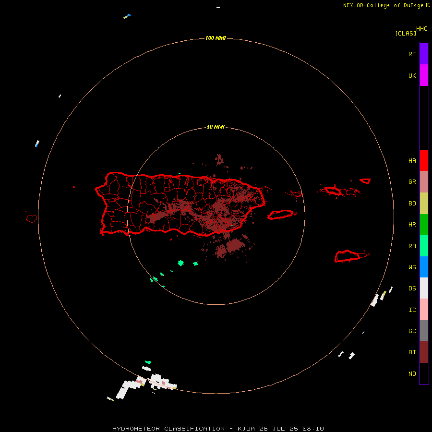This screenshot has height=432, width=432.
Task: Click the IC legend label
Action: pyautogui.click(x=412, y=310)
